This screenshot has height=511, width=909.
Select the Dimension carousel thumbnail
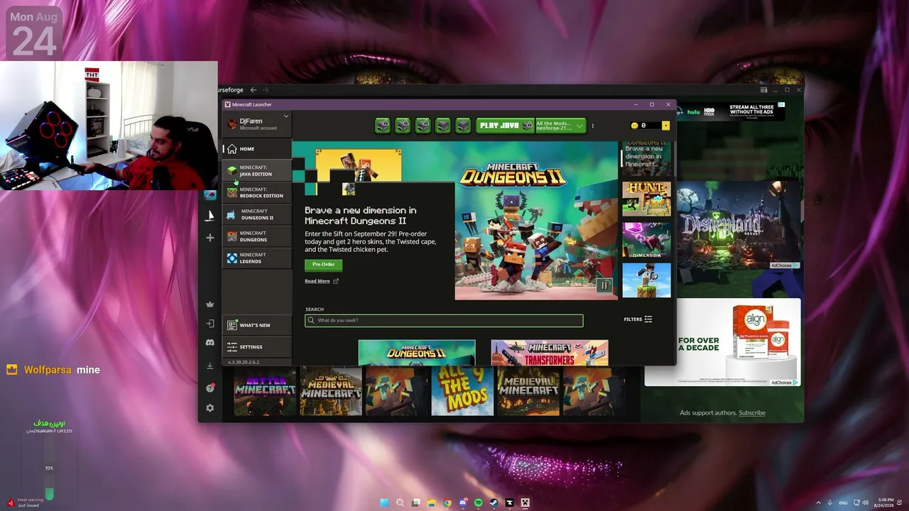coord(647,239)
